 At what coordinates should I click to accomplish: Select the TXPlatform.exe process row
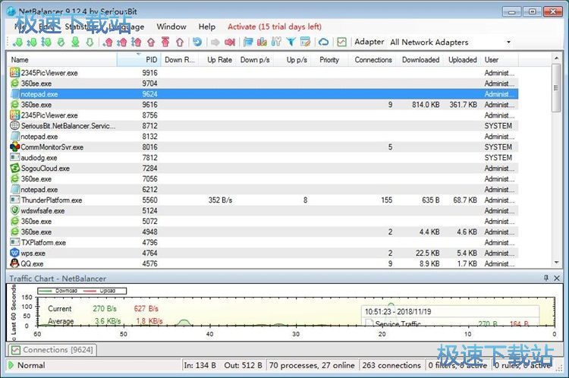coord(263,242)
